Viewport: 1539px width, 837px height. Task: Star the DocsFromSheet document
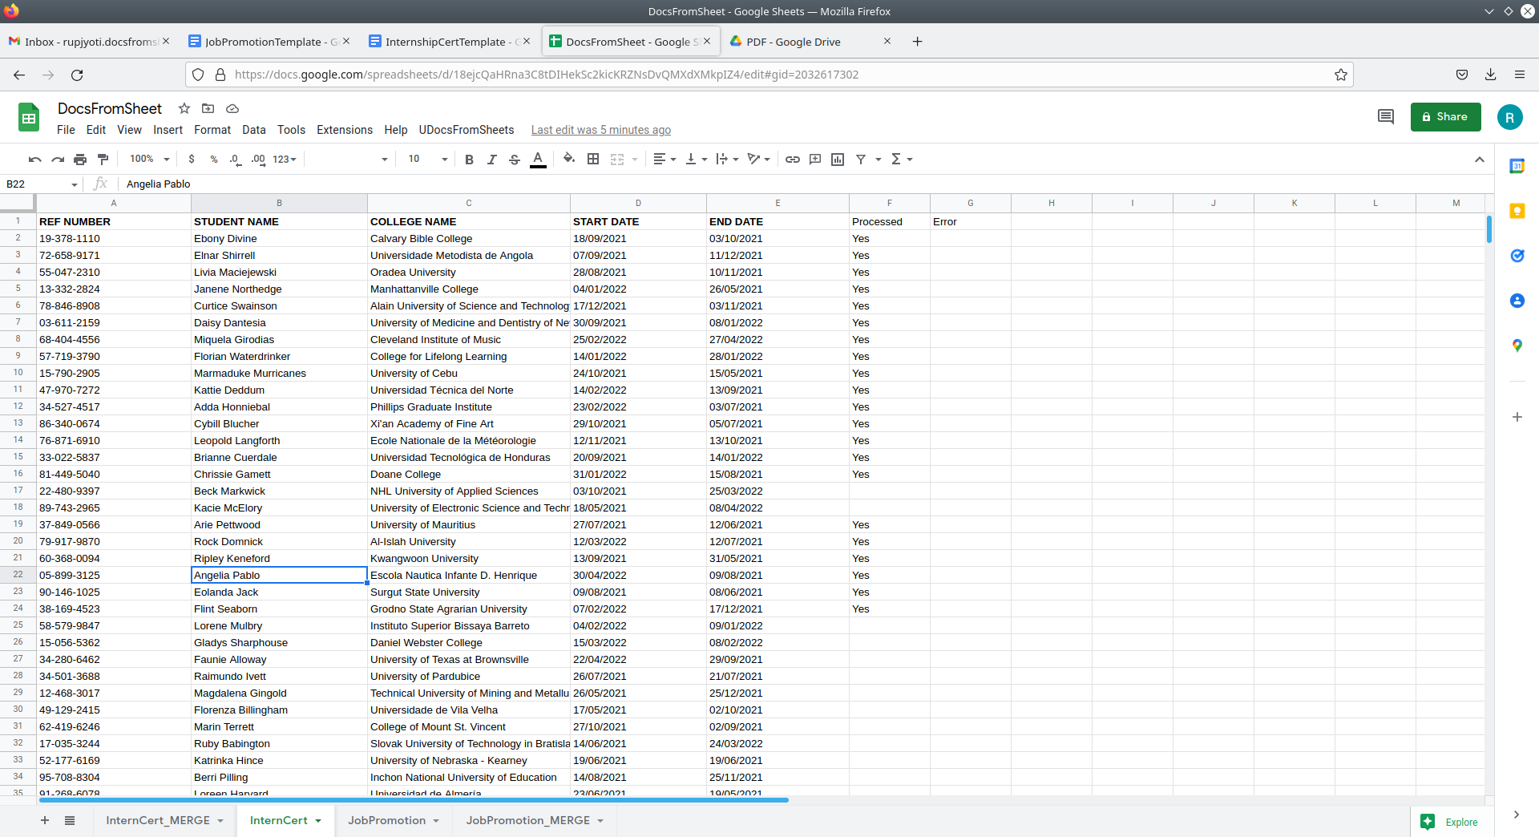point(184,108)
